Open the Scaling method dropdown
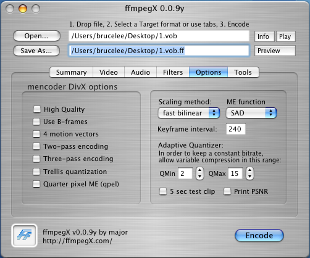Viewport: 310px width, 258px height. pos(189,113)
